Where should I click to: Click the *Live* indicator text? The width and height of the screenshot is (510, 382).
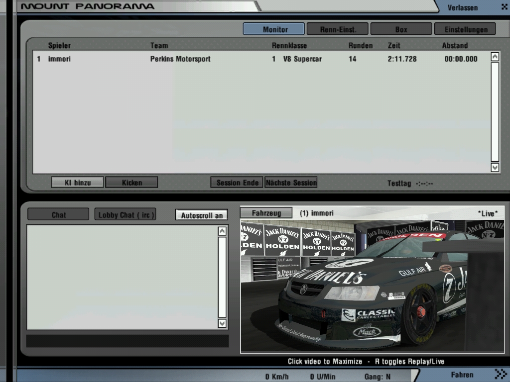(x=488, y=213)
